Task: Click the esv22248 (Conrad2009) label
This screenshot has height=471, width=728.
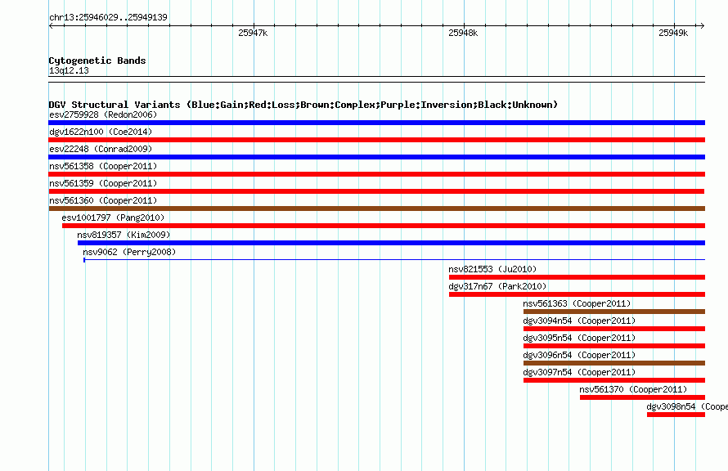Action: click(x=101, y=149)
